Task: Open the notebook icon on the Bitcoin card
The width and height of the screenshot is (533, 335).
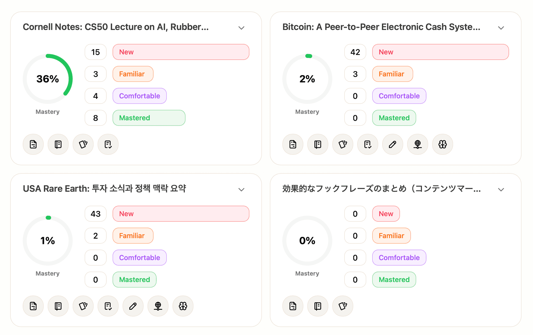Action: (318, 144)
